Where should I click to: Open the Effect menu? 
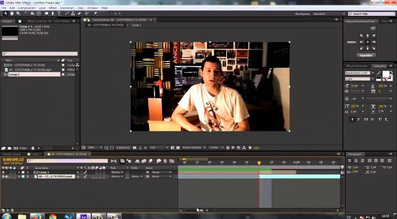tap(52, 8)
